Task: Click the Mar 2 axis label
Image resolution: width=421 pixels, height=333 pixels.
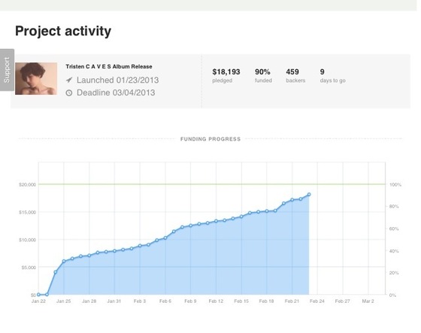Action: click(x=368, y=301)
